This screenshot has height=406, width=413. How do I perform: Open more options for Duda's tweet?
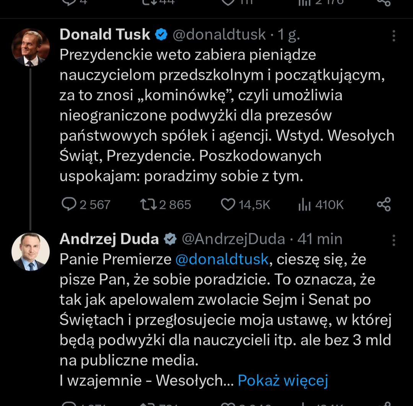[393, 240]
